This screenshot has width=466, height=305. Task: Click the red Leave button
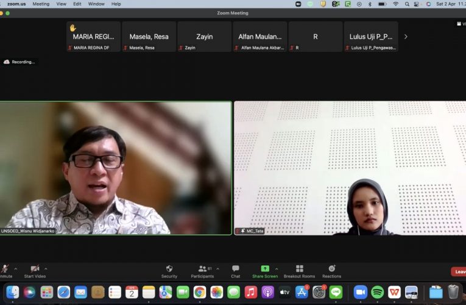pyautogui.click(x=459, y=271)
